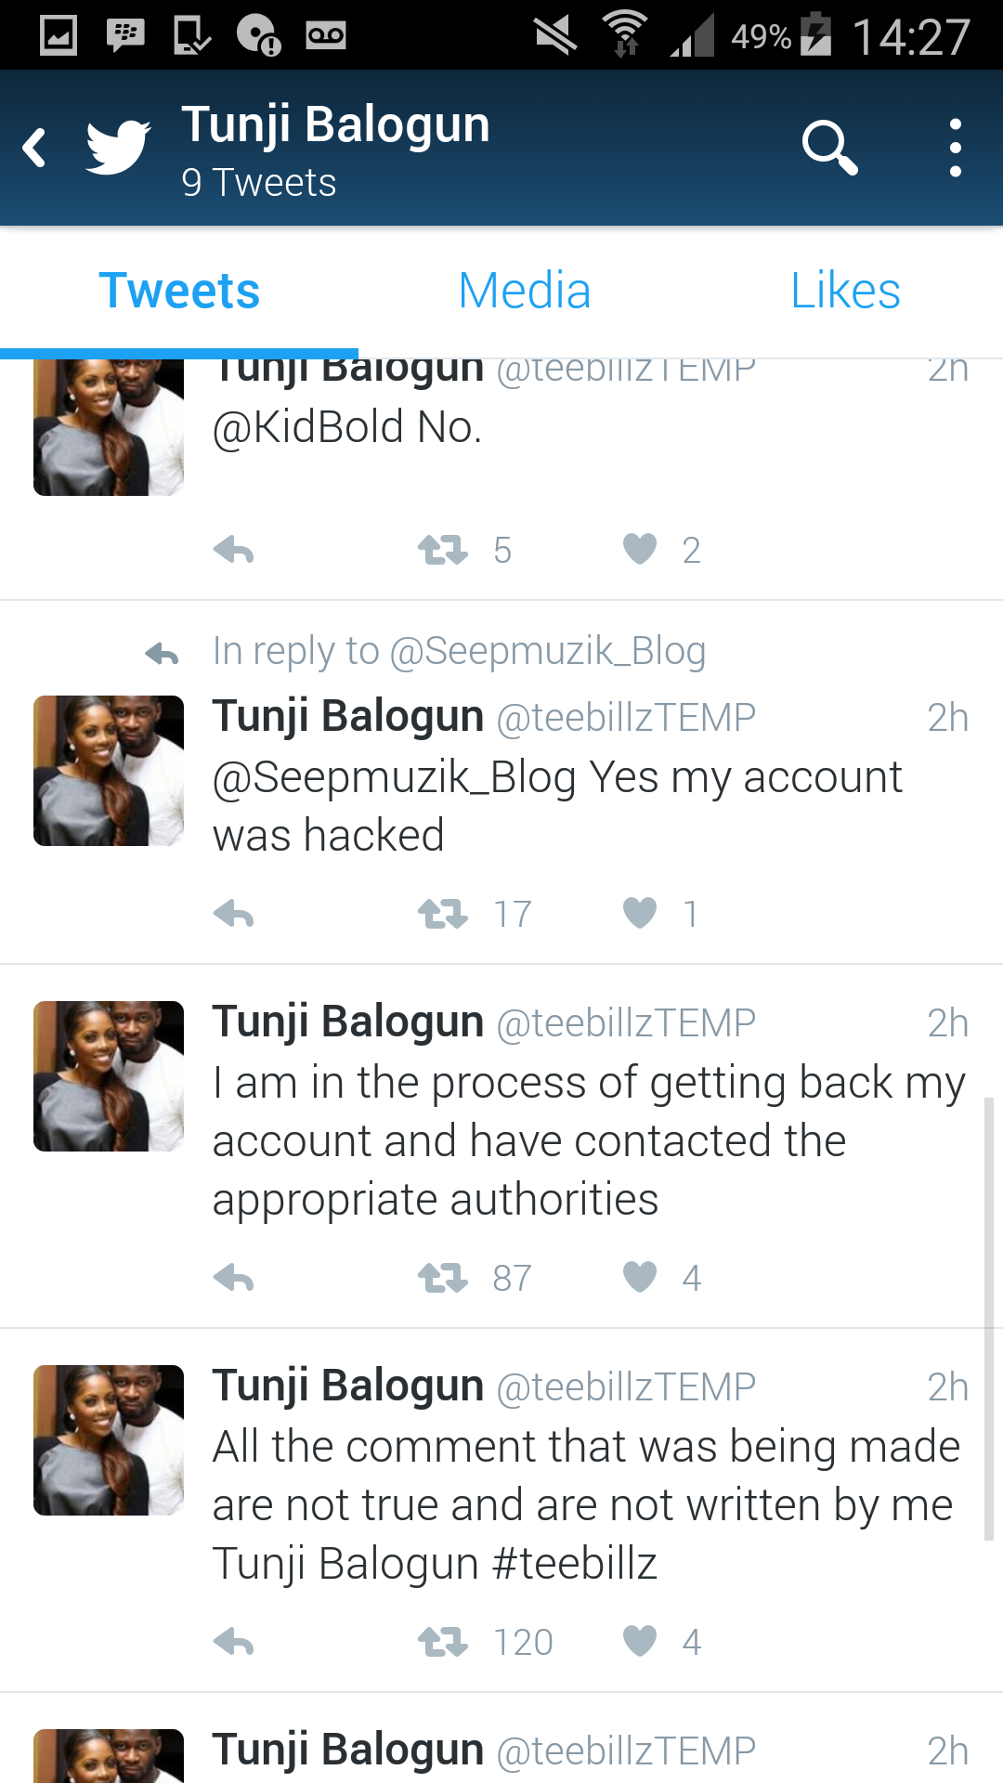The height and width of the screenshot is (1783, 1003).
Task: Reply to the '@KidBold No.' tweet
Action: (233, 551)
